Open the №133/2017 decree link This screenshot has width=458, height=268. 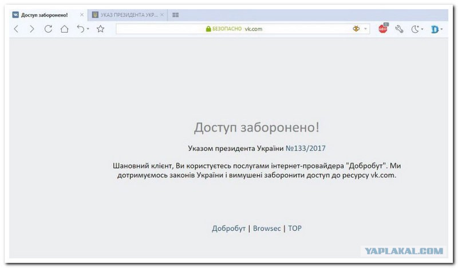[x=305, y=148]
